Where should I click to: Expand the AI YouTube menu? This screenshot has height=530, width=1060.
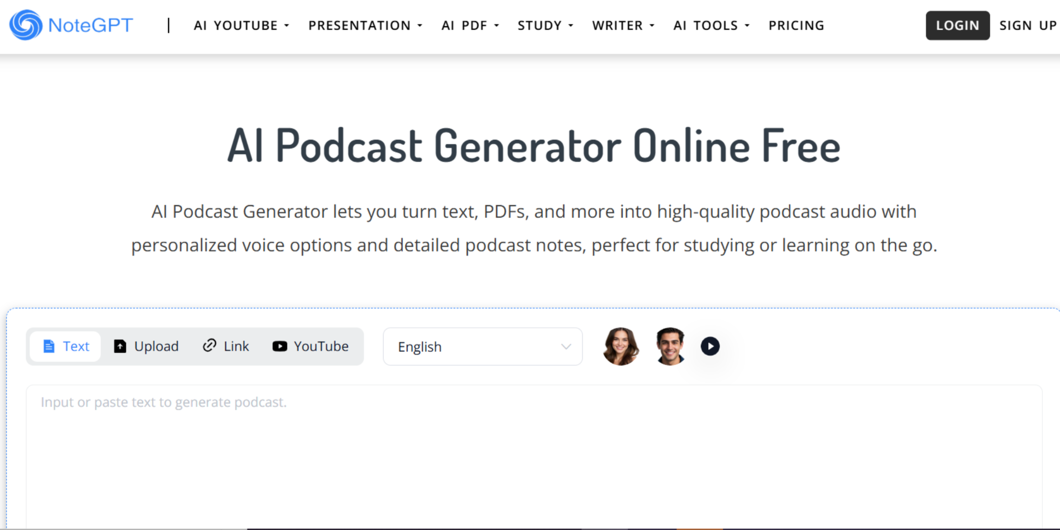tap(241, 25)
